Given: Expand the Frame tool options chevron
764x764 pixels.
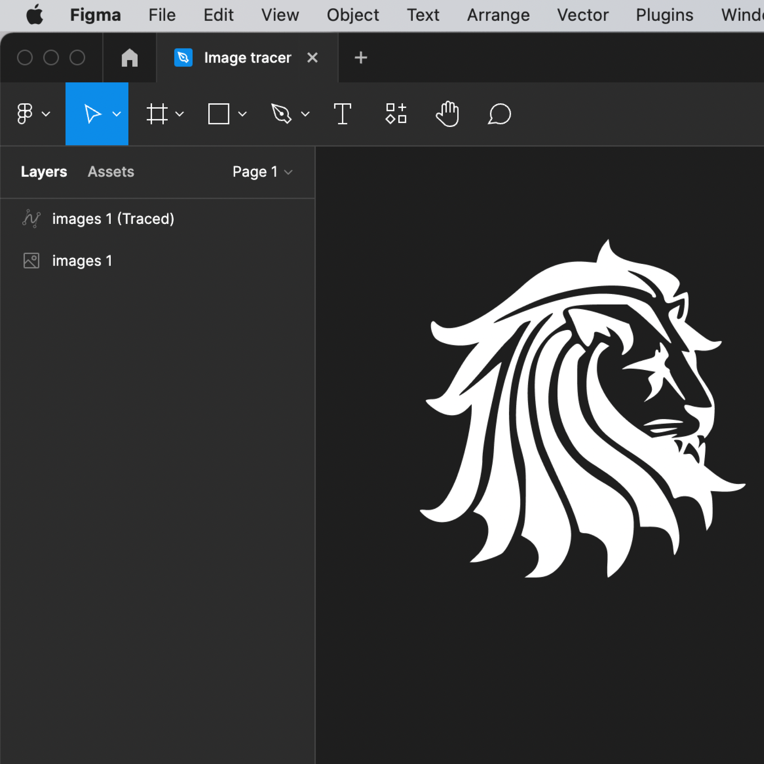Looking at the screenshot, I should [x=180, y=114].
